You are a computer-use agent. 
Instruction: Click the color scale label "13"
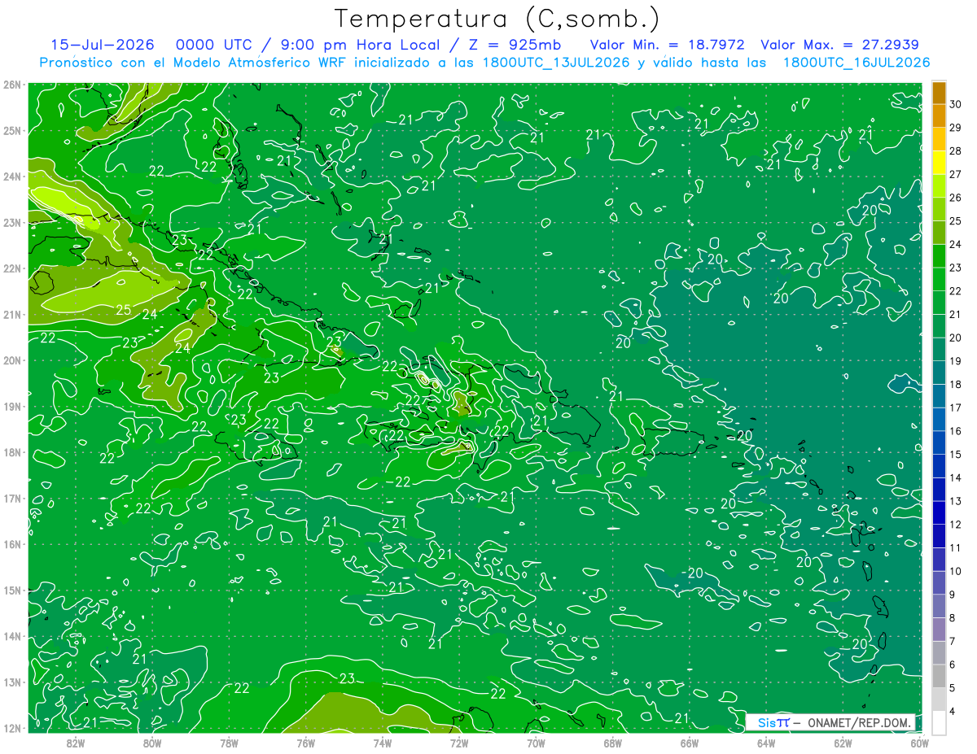[x=956, y=501]
